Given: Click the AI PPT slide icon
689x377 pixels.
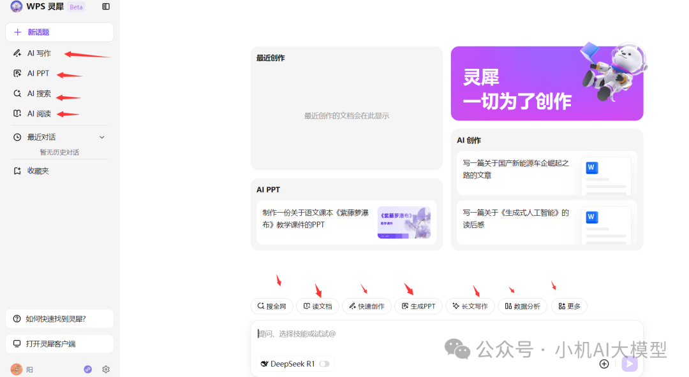Looking at the screenshot, I should tap(17, 73).
